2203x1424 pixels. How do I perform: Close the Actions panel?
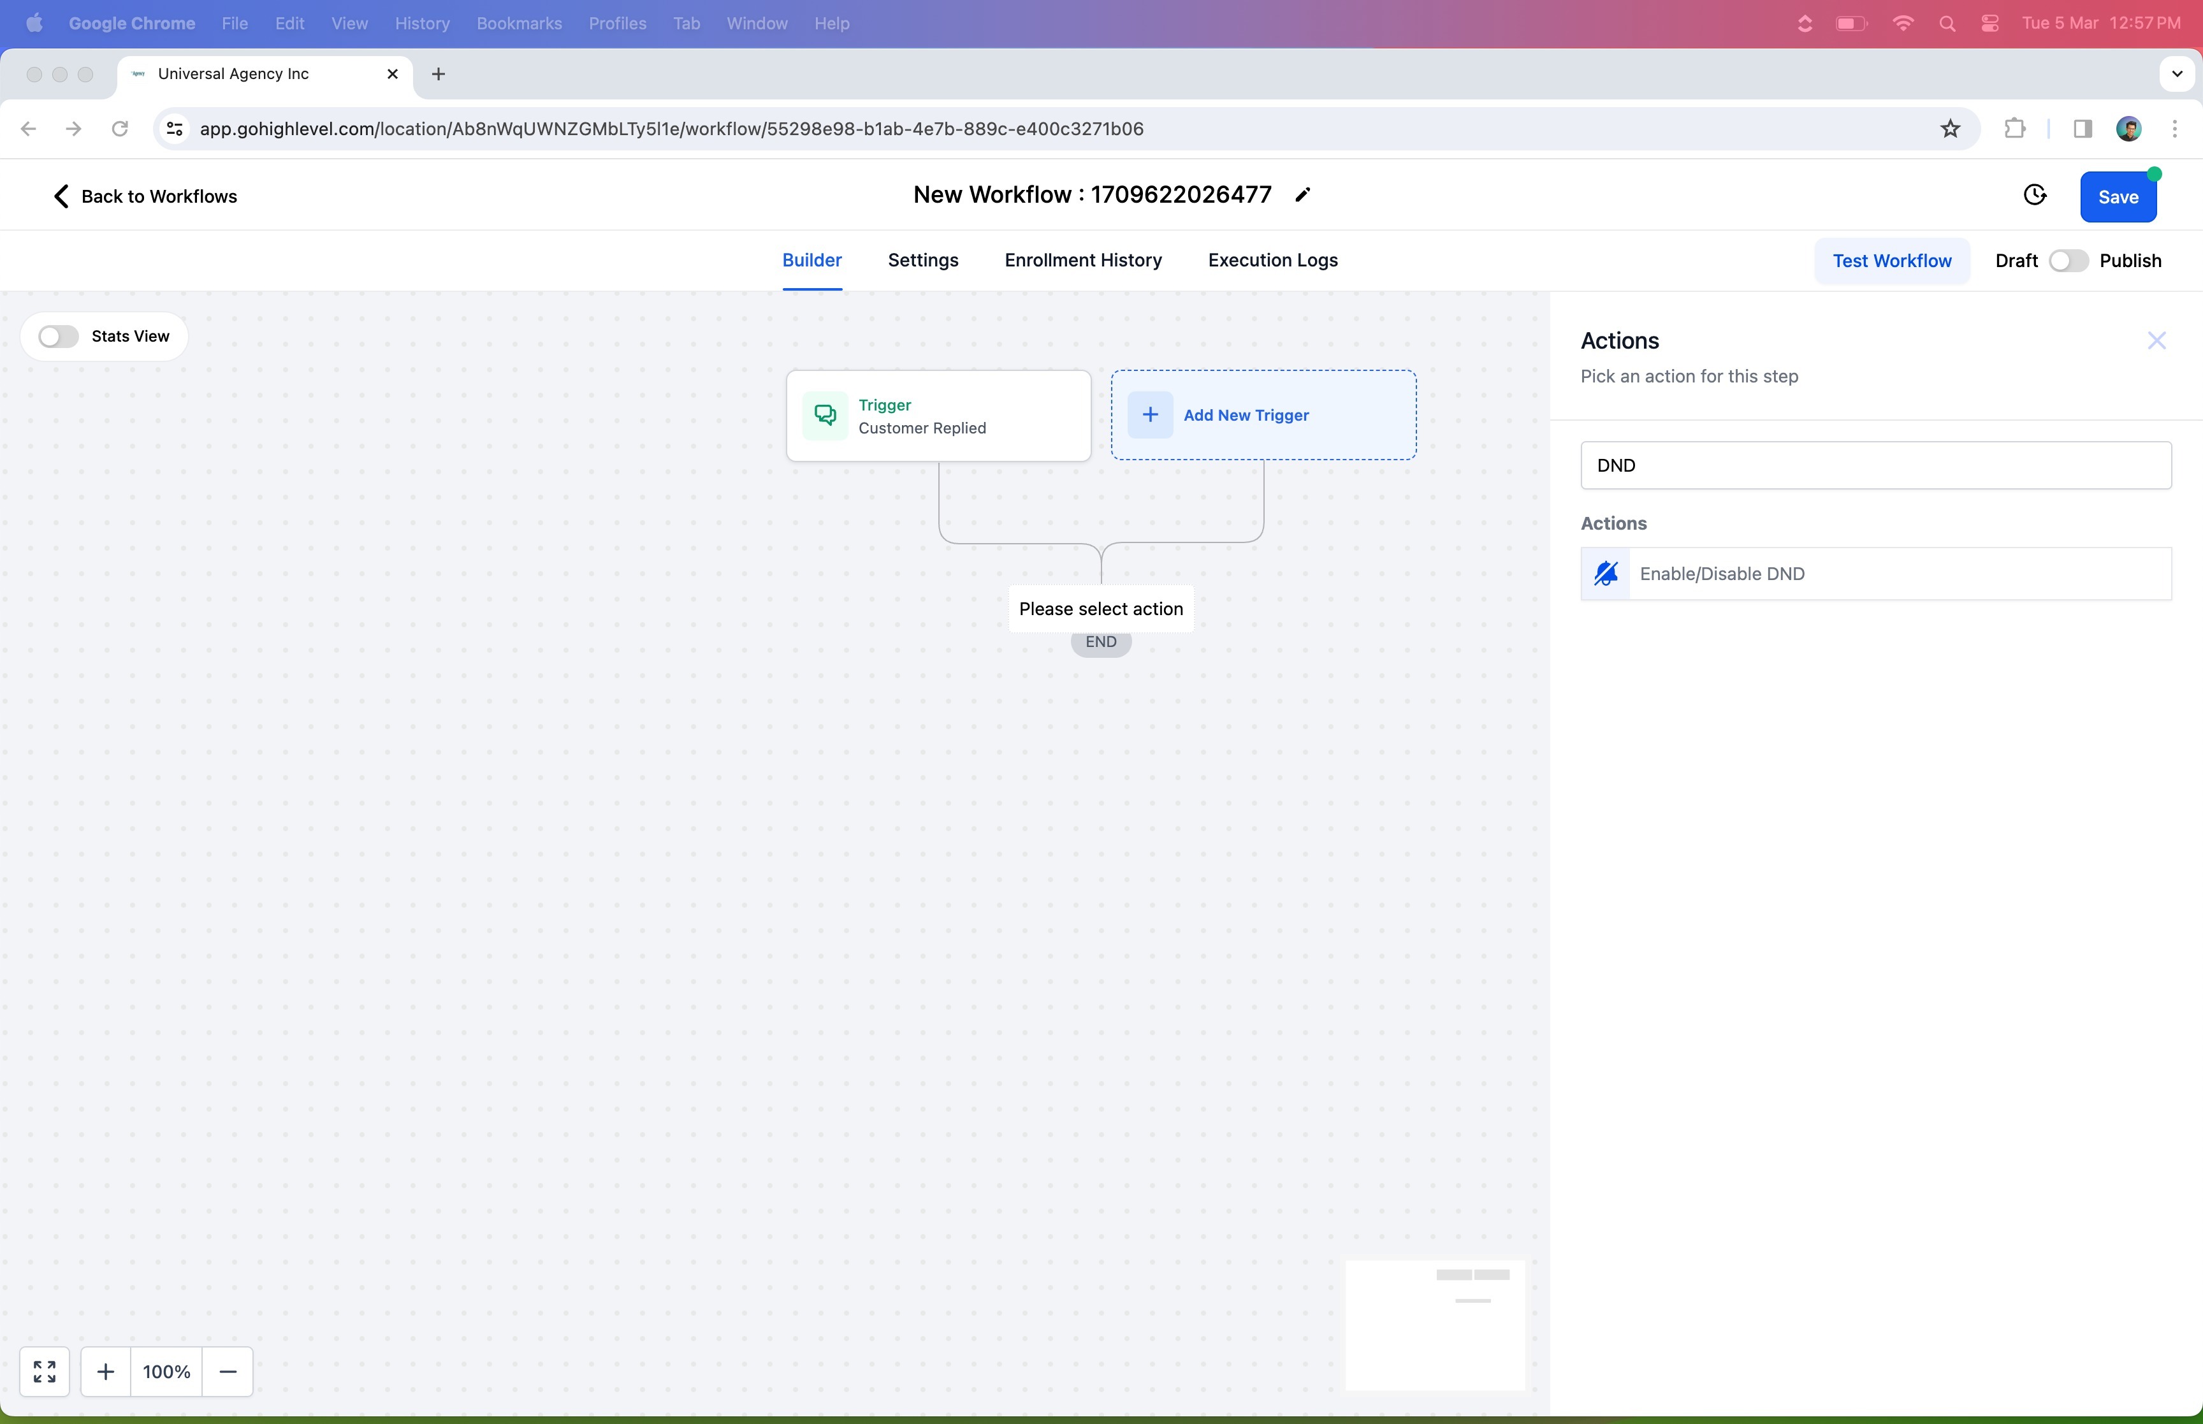pos(2156,341)
